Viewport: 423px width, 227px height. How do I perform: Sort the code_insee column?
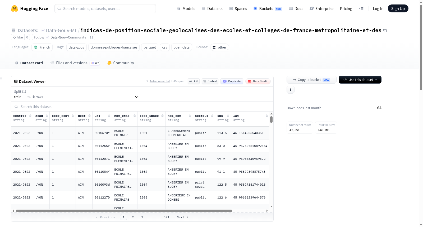[x=162, y=116]
